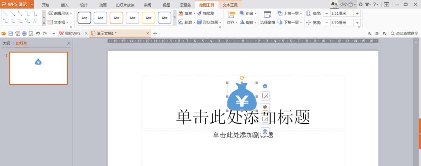Switch to the 开始 (Home) tab
421x166 pixels.
[x=45, y=5]
